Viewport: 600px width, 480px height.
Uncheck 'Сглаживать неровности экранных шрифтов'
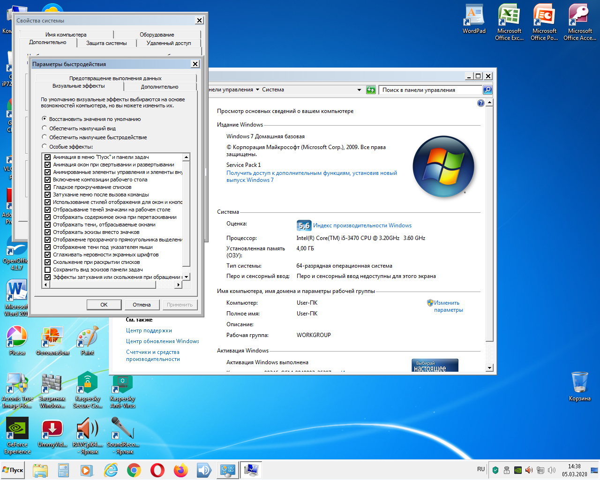[47, 255]
